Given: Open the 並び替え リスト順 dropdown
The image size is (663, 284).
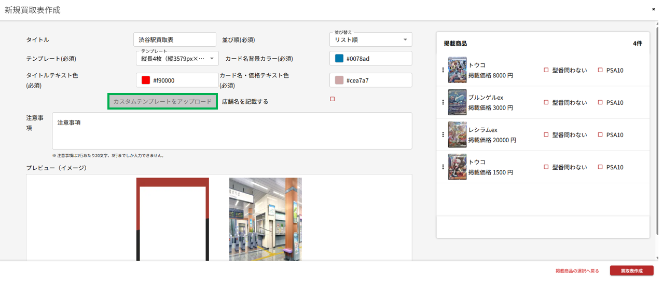Looking at the screenshot, I should (370, 39).
